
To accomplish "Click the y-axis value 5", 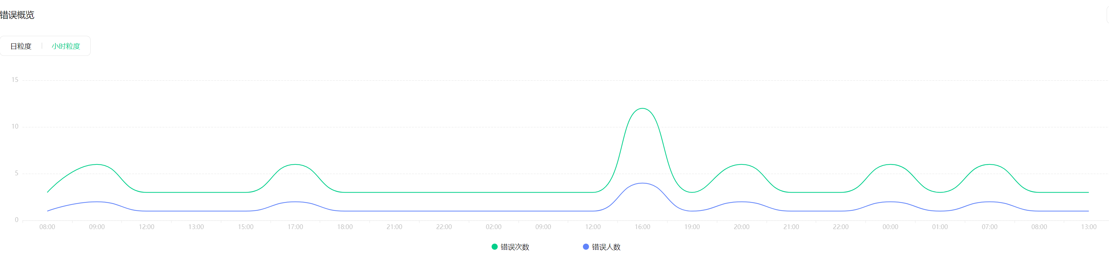I will click(17, 173).
